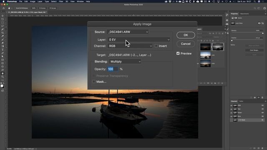The width and height of the screenshot is (267, 150).
Task: Select the Brush tool
Action: point(3,40)
